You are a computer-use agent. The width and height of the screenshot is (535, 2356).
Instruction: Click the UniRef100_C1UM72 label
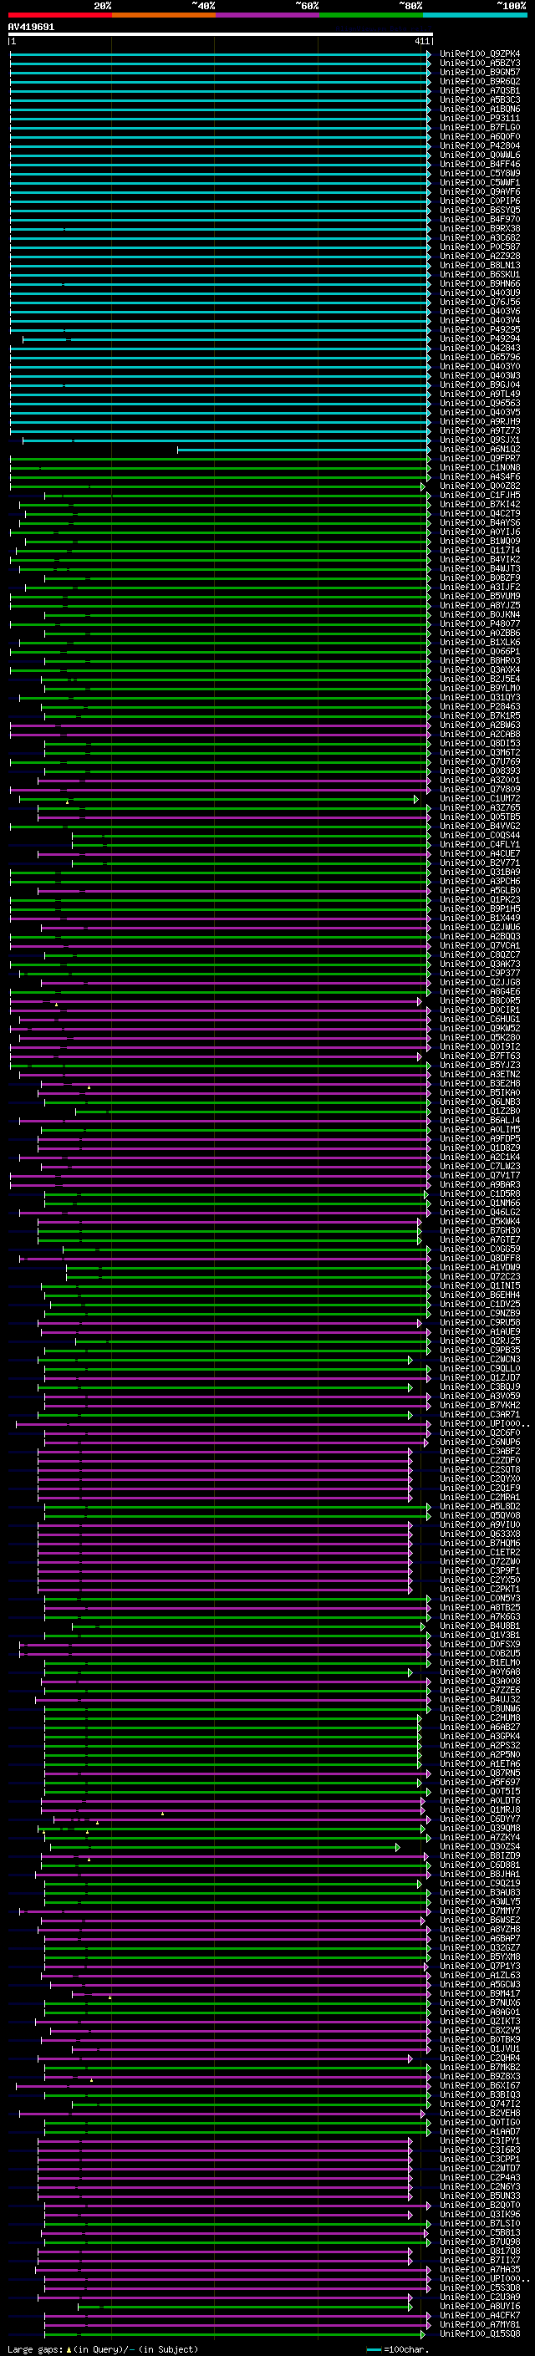pyautogui.click(x=480, y=798)
